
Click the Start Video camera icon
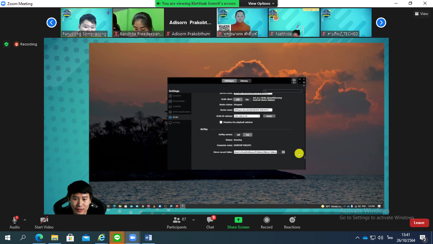tap(44, 220)
